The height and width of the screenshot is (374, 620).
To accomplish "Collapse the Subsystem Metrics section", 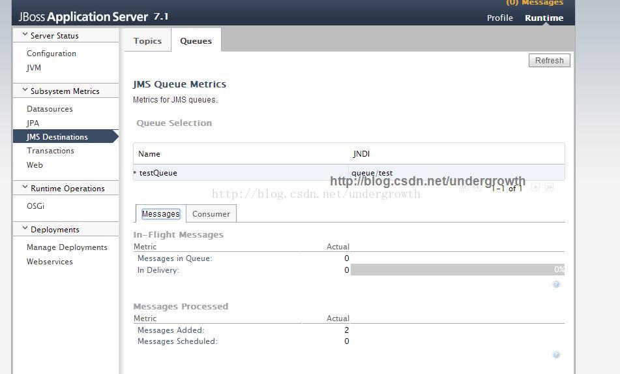I will click(x=25, y=90).
